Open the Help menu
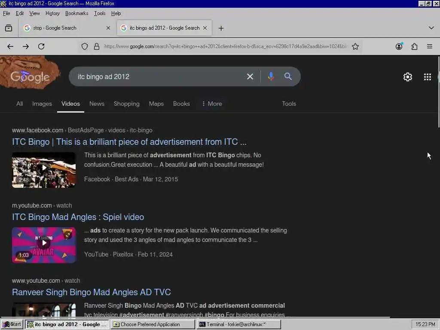The width and height of the screenshot is (440, 330). click(x=116, y=13)
